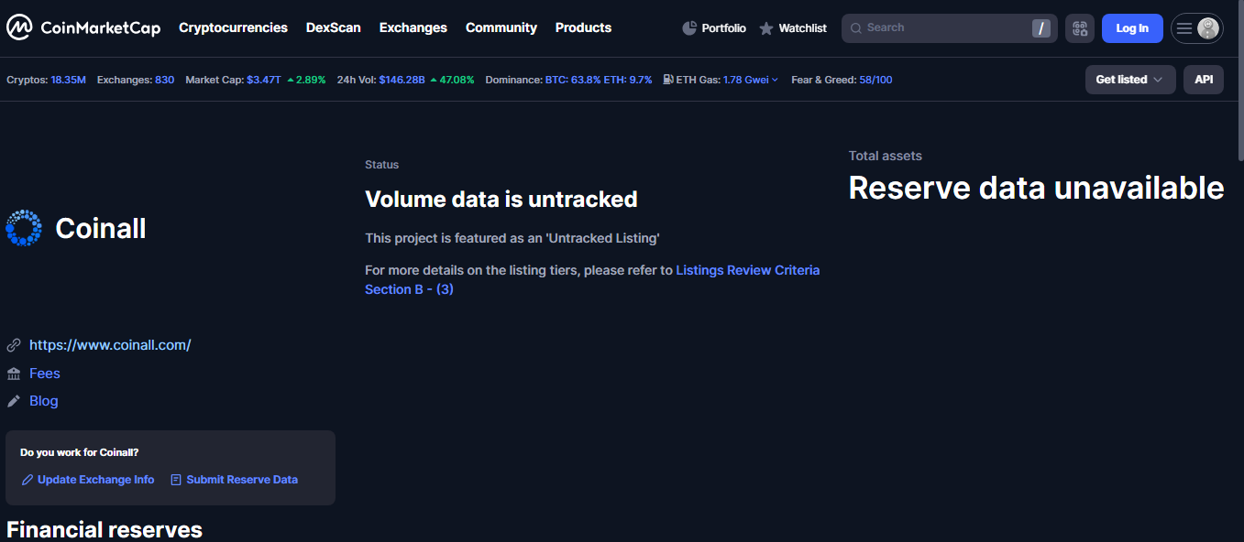Image resolution: width=1244 pixels, height=542 pixels.
Task: Click Market Cap value $3.47T
Action: click(x=264, y=80)
